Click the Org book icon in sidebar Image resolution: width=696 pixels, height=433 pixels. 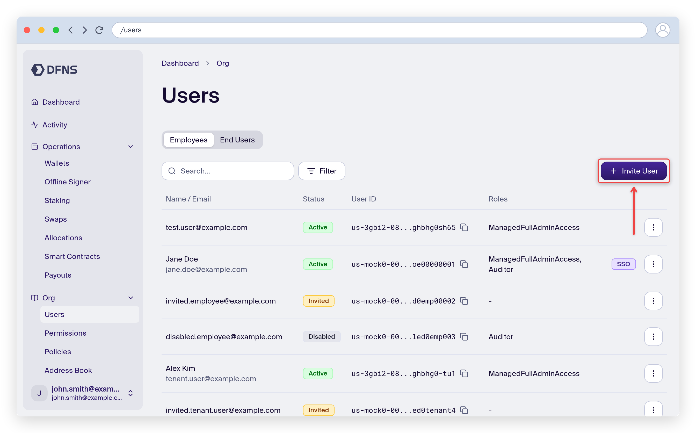(35, 298)
